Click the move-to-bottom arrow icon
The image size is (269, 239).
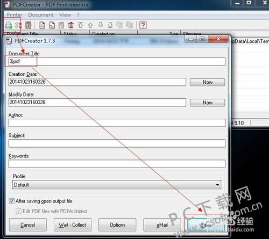click(110, 25)
